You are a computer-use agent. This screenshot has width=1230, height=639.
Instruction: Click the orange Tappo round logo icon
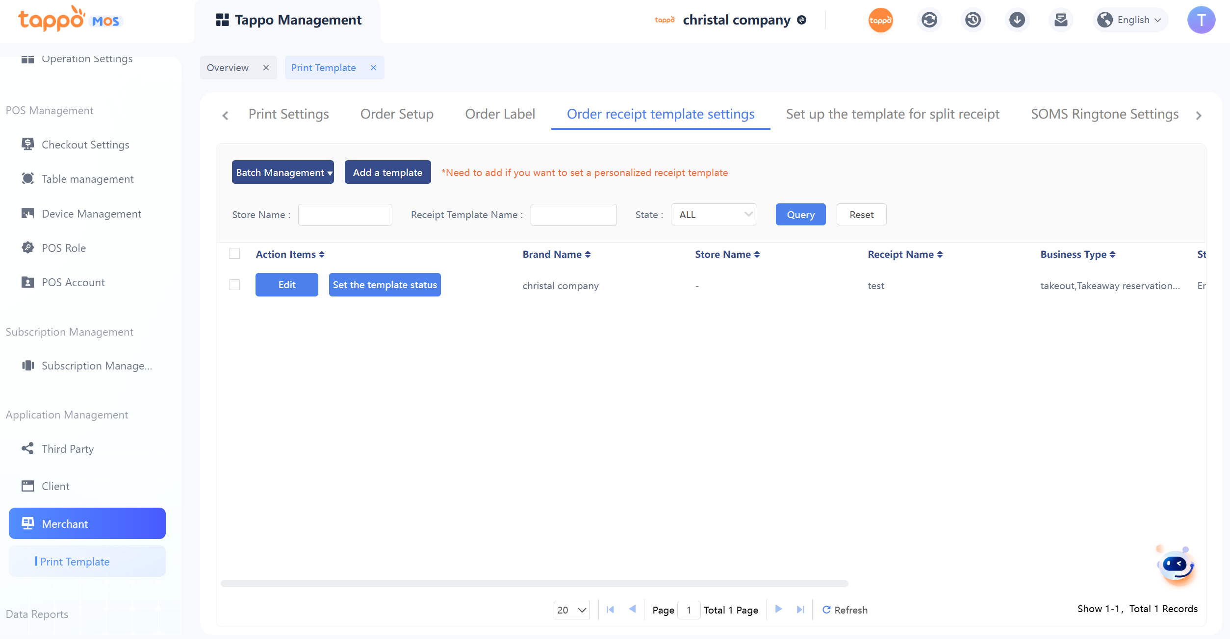(880, 20)
